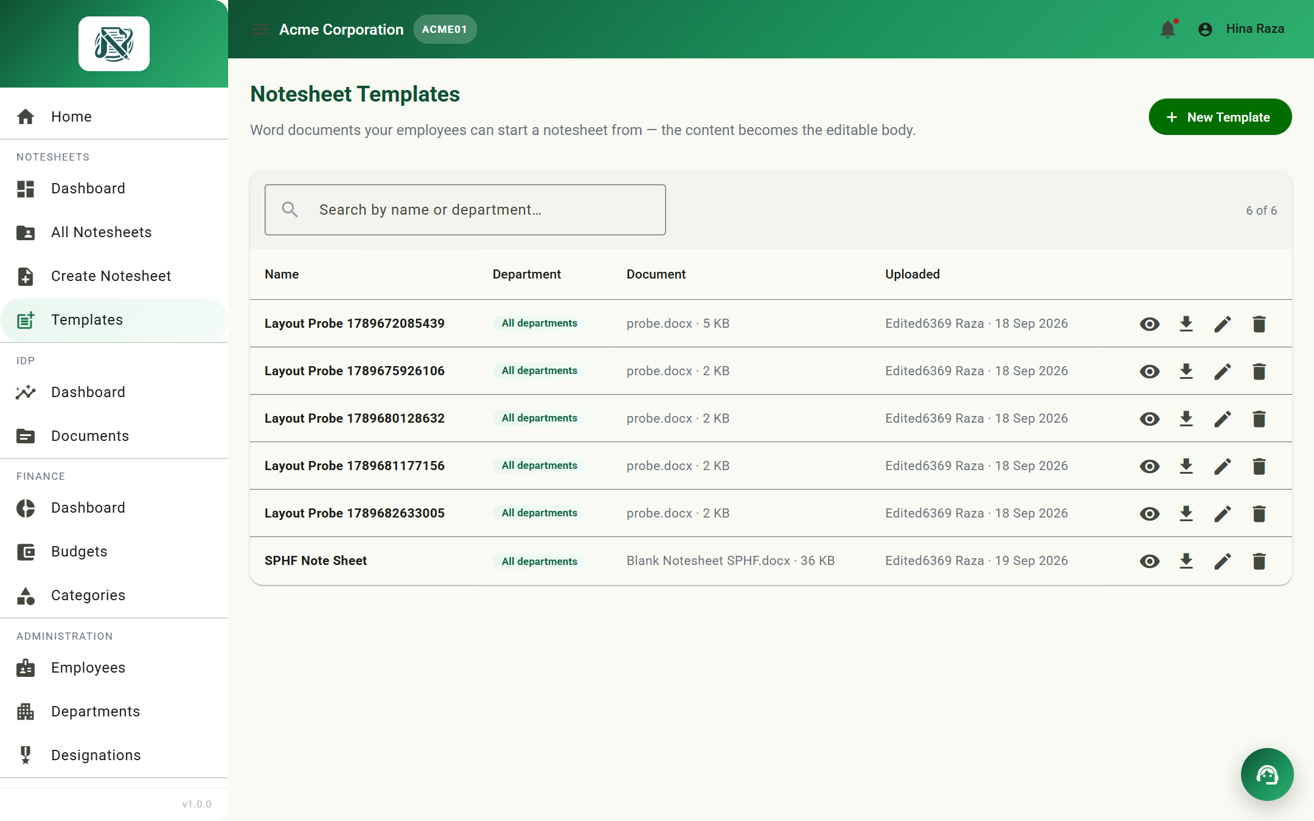The width and height of the screenshot is (1314, 821).
Task: Click the Uploaded column header
Action: 912,274
